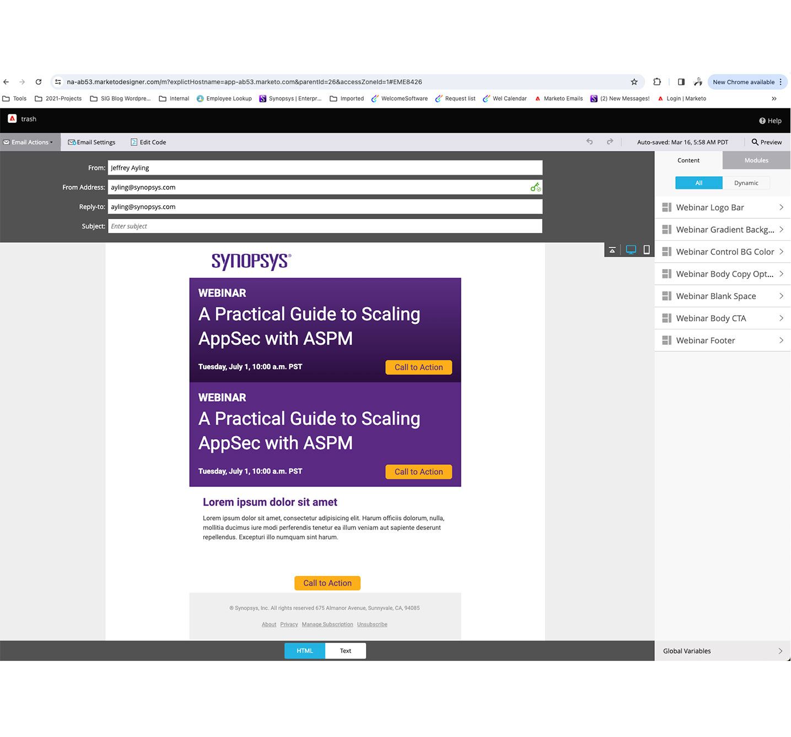Click the redo arrow icon
This screenshot has width=791, height=737.
(x=610, y=142)
